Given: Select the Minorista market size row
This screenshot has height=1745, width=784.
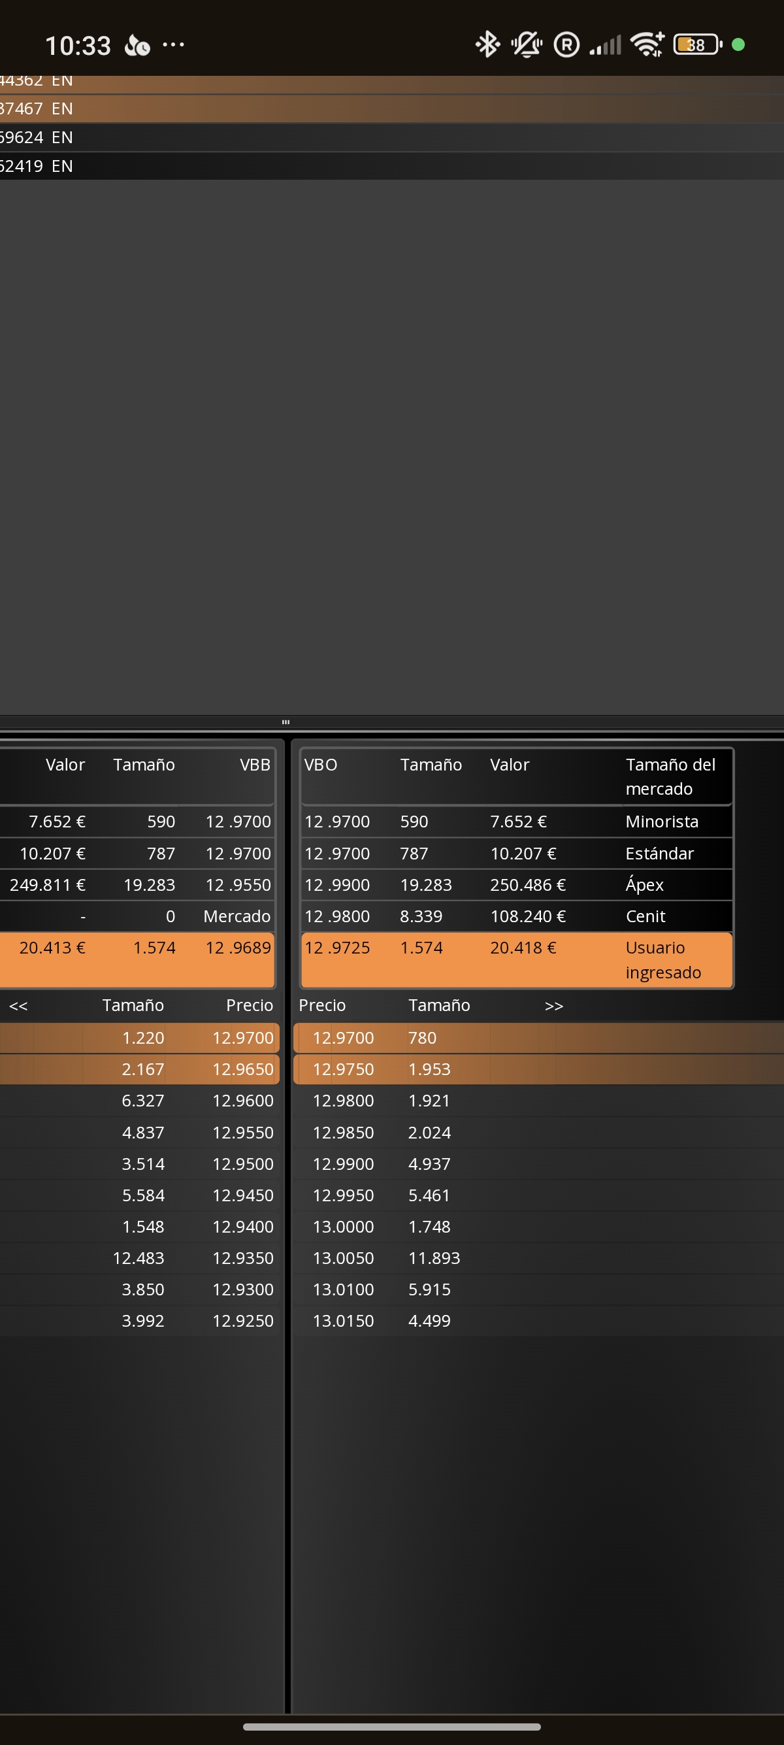Looking at the screenshot, I should click(517, 822).
